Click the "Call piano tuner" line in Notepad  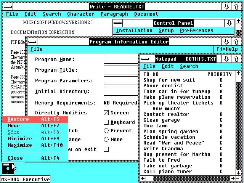pos(168,172)
